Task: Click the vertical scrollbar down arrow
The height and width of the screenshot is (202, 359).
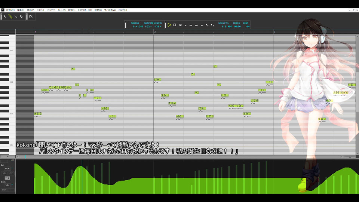Action: 357,154
